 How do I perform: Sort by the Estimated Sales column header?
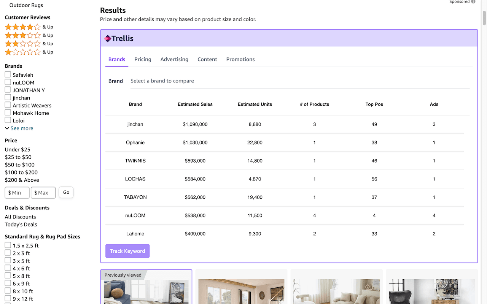pos(195,104)
